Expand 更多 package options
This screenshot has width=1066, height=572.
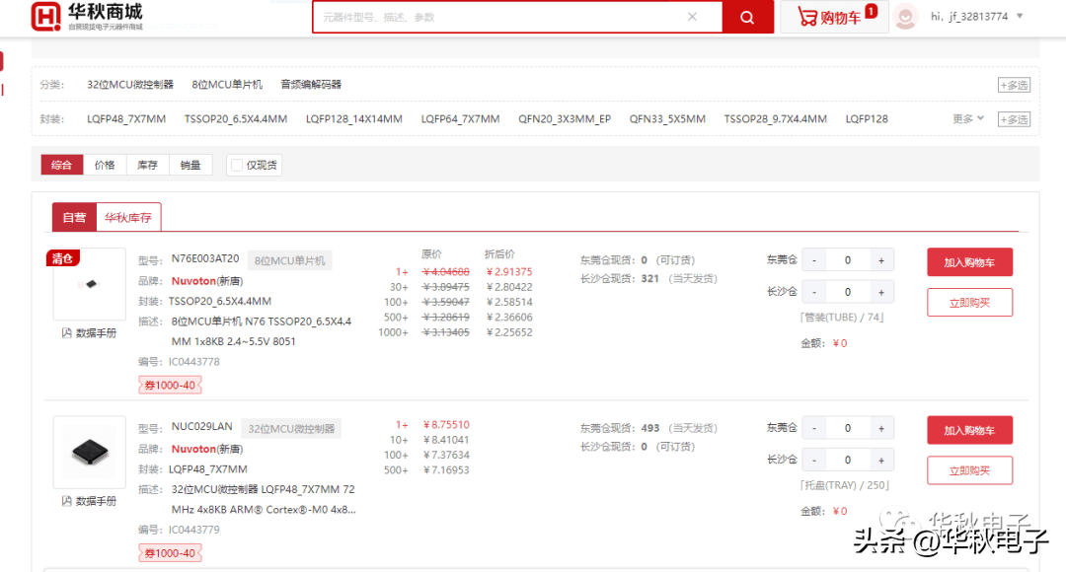(968, 119)
